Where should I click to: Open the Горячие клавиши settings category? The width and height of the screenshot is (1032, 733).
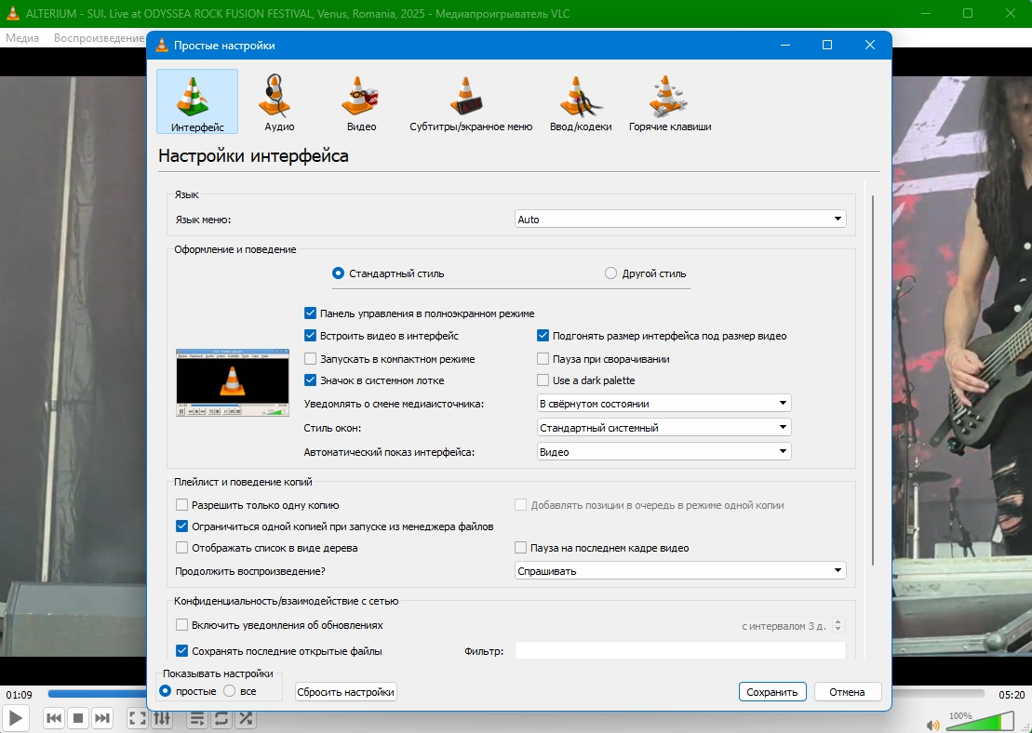click(670, 102)
